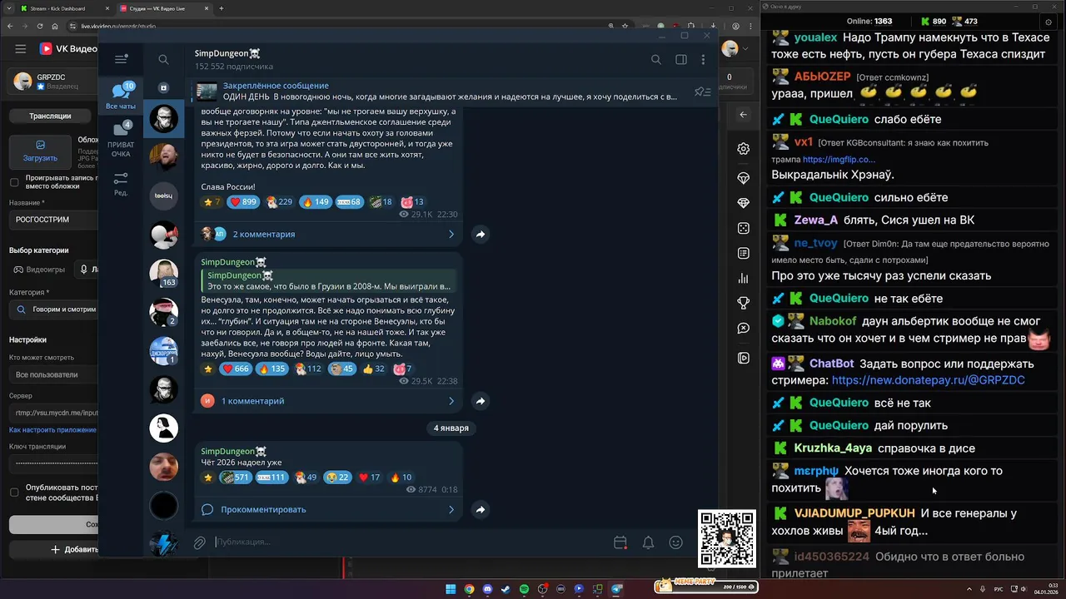1066x599 pixels.
Task: Open browser tab list dropdown arrow
Action: click(9, 8)
